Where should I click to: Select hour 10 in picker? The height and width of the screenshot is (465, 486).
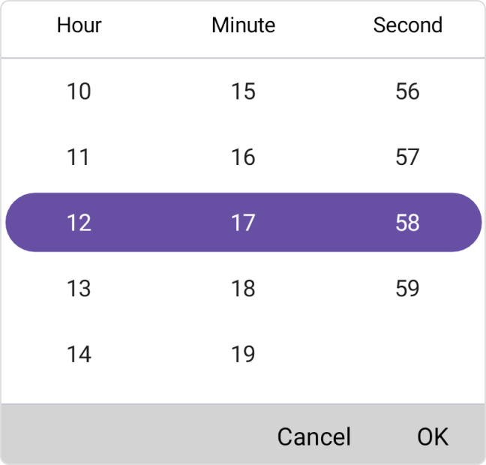(79, 91)
